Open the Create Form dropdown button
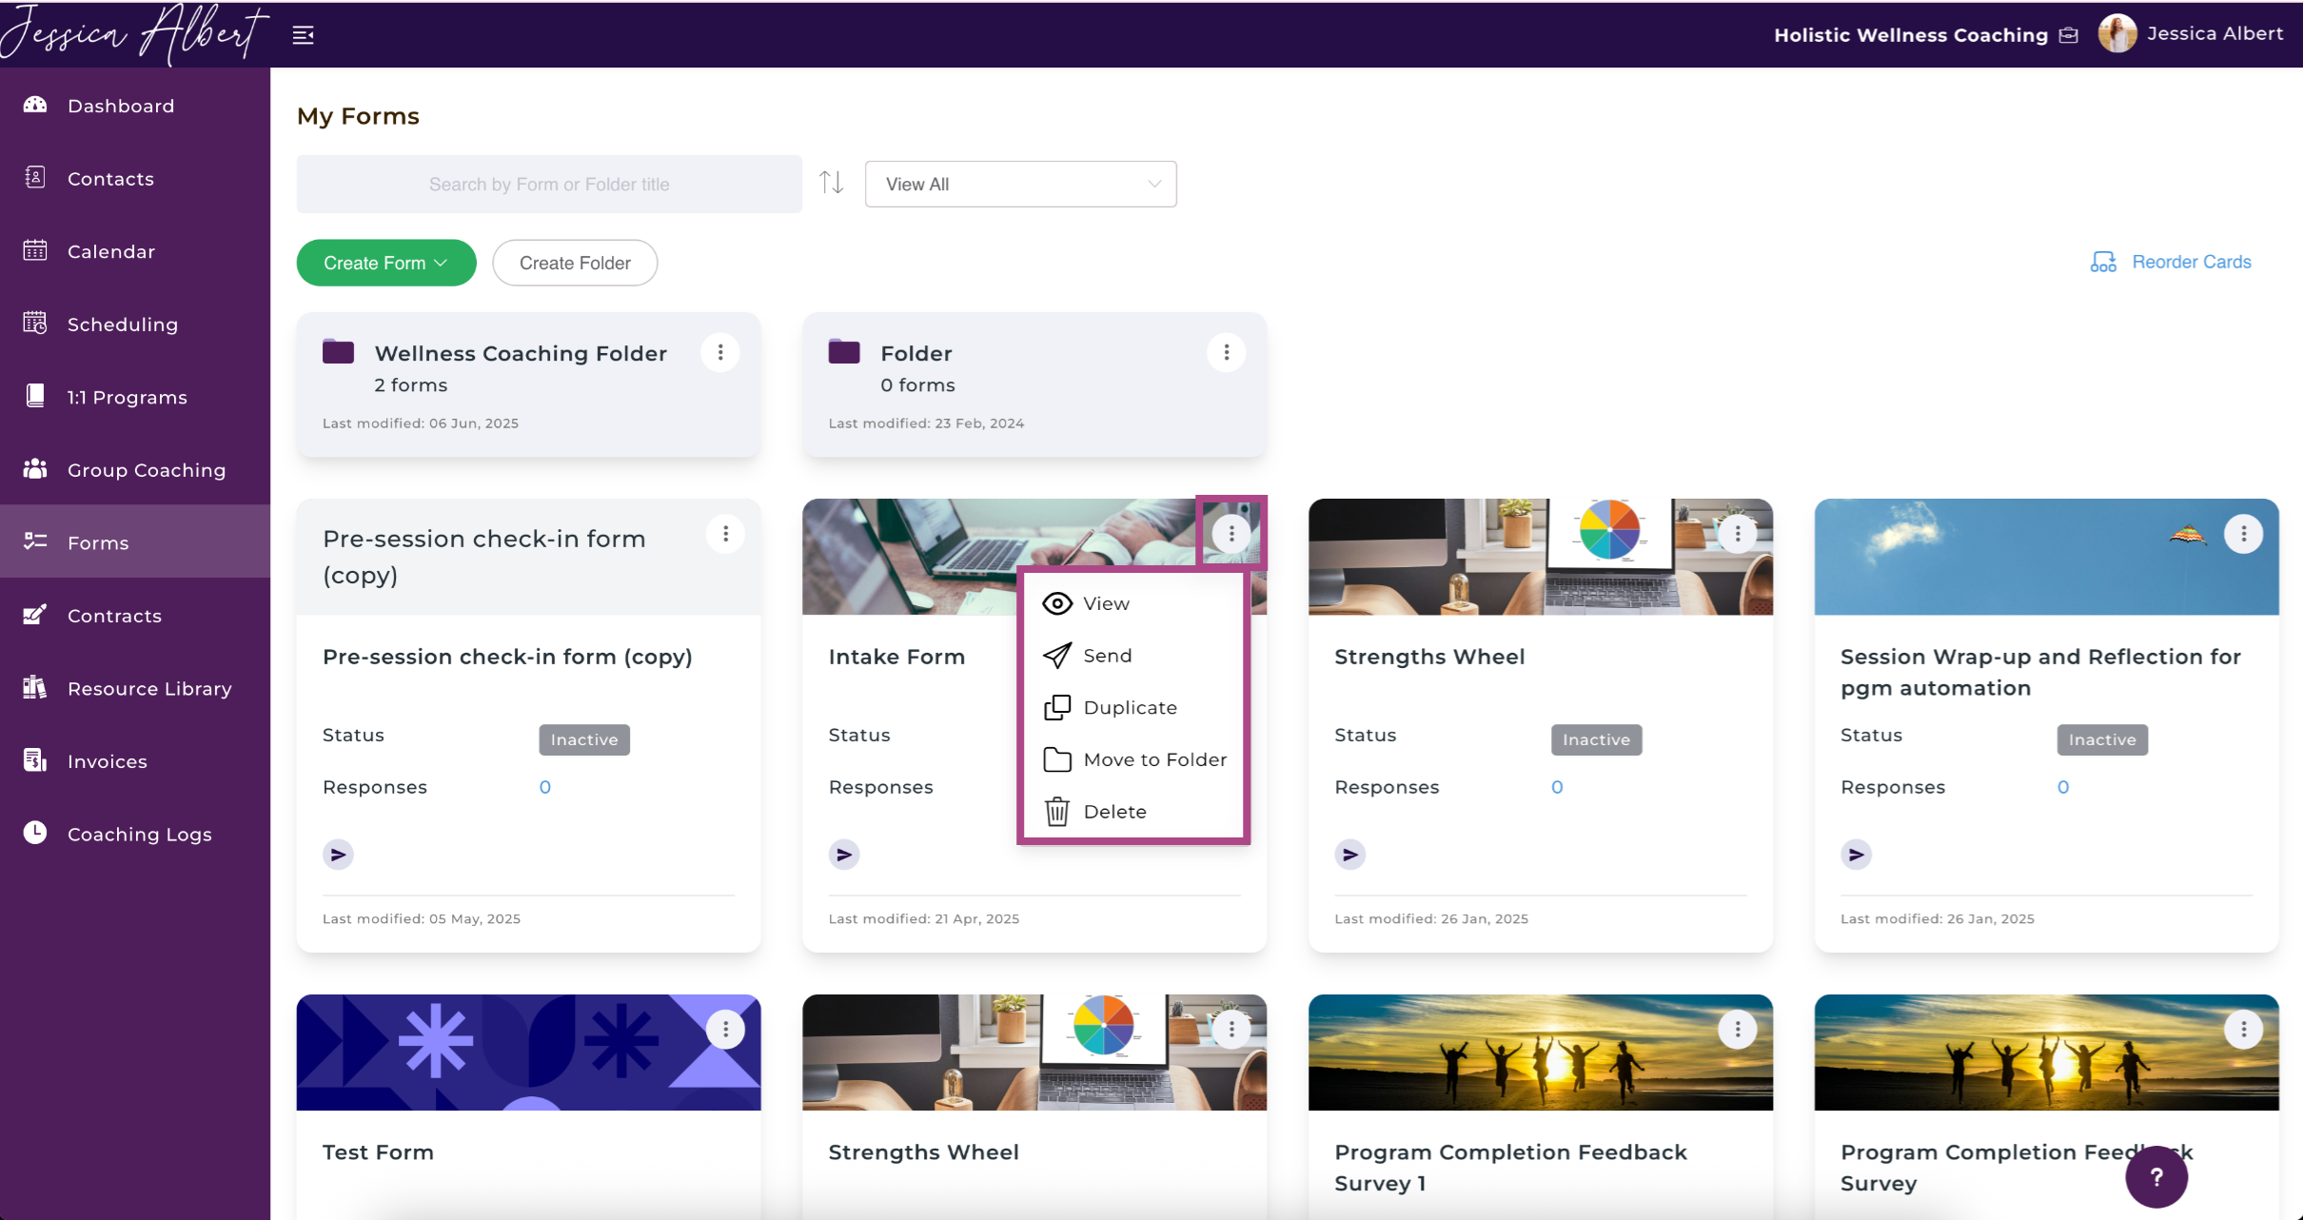 (x=385, y=263)
